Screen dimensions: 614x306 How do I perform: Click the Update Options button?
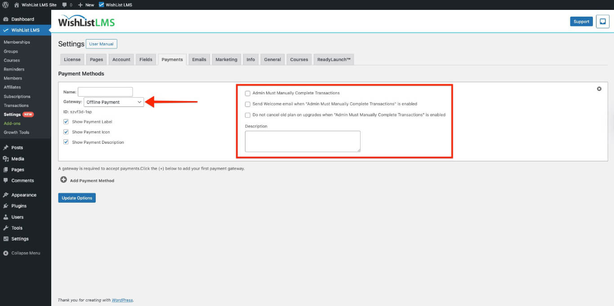(x=77, y=198)
